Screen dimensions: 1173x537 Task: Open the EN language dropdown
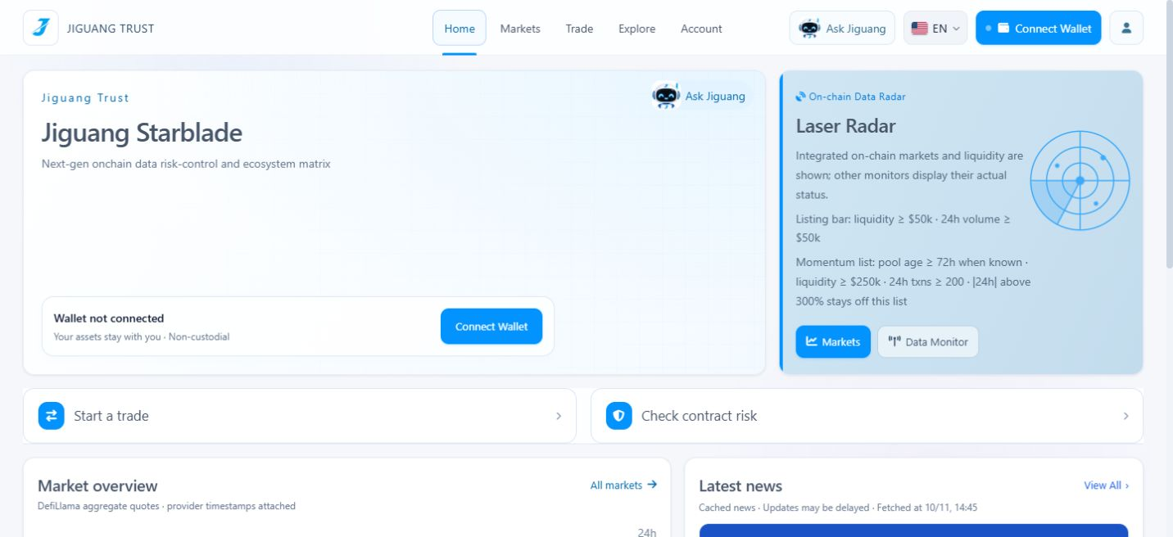935,28
